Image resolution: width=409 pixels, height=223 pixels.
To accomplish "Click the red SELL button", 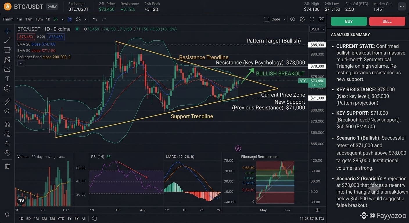I will point(387,21).
